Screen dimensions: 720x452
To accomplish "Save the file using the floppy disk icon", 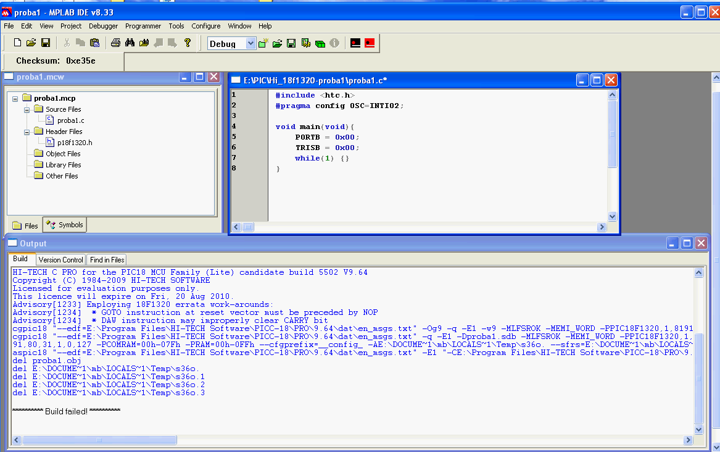I will coord(46,43).
